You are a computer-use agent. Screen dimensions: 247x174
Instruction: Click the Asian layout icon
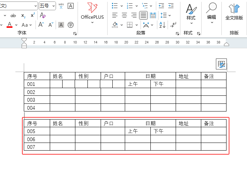pyautogui.click(x=146, y=25)
